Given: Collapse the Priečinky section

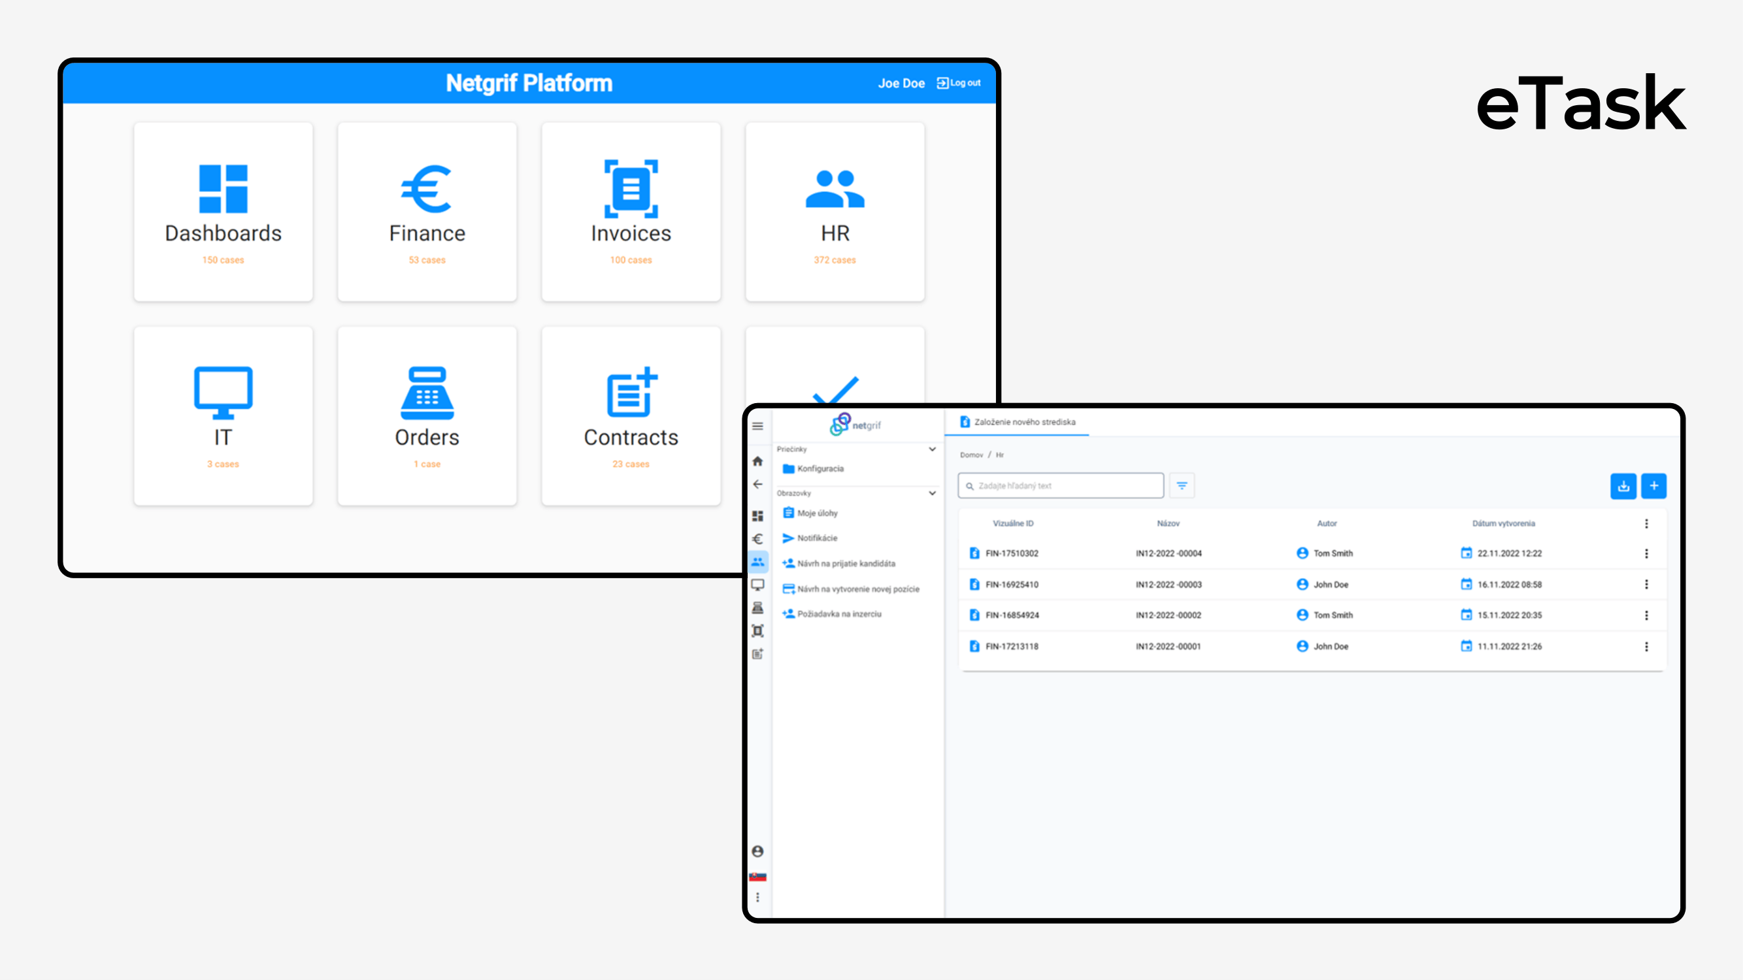Looking at the screenshot, I should tap(933, 449).
